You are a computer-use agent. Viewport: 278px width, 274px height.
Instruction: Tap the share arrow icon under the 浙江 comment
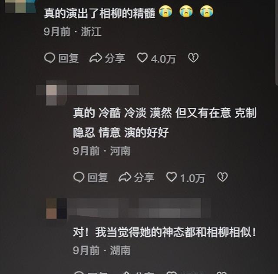(96, 58)
